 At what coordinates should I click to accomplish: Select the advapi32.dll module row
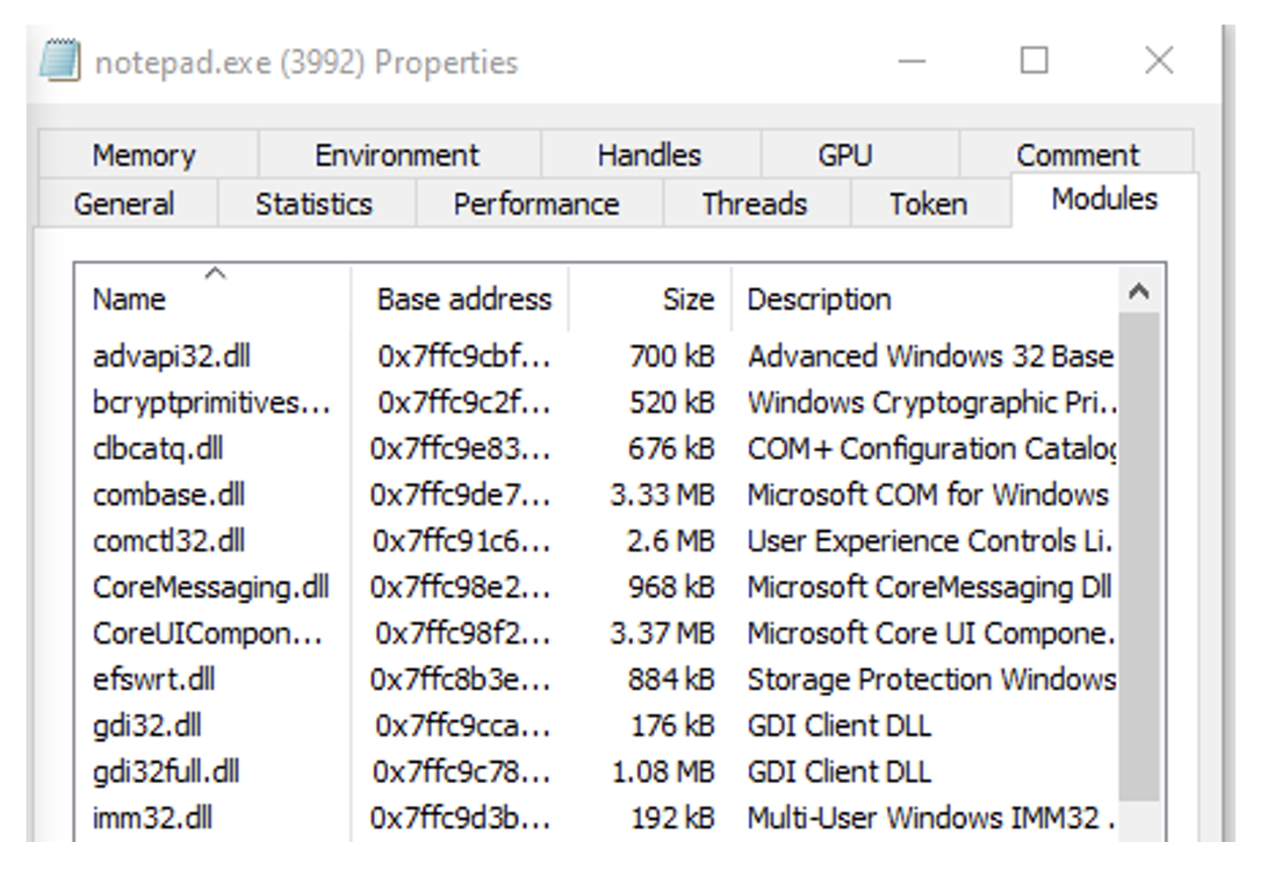[172, 356]
